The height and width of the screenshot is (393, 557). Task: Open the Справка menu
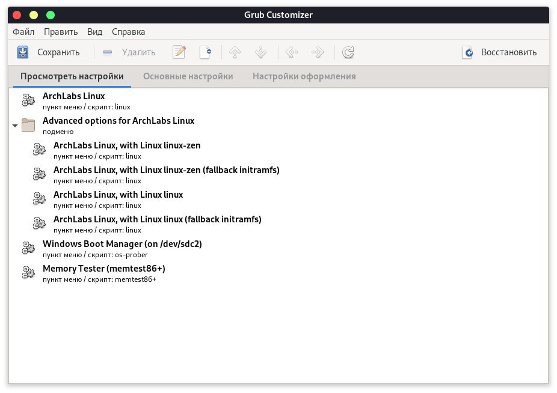pos(128,32)
